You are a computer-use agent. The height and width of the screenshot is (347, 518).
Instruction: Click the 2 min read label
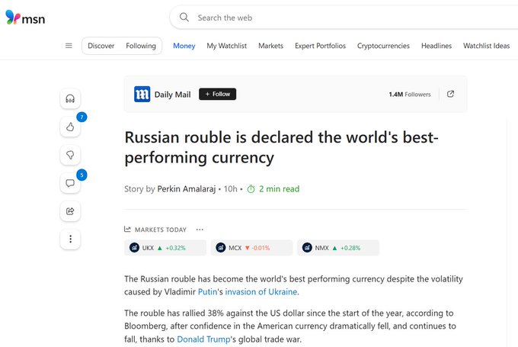[x=279, y=189]
